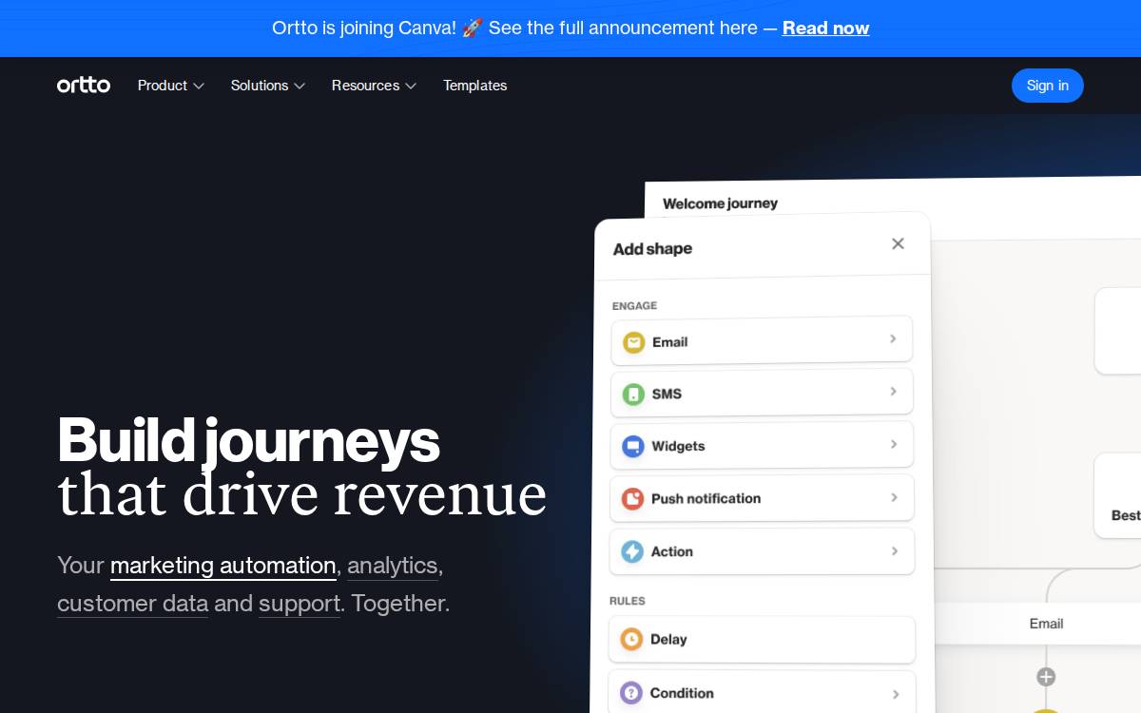
Task: Go to the Templates page
Action: (474, 86)
